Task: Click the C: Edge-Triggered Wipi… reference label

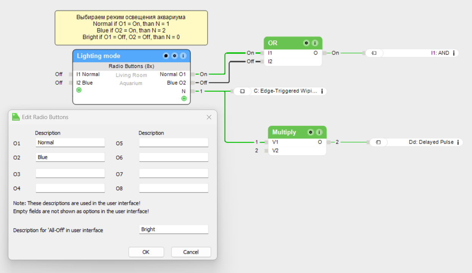Action: point(285,91)
